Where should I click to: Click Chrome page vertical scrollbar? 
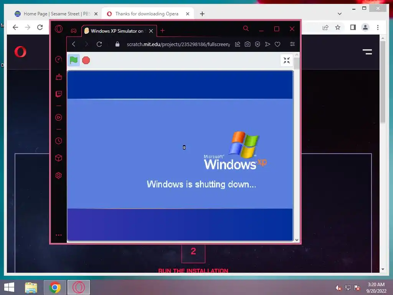point(383,82)
